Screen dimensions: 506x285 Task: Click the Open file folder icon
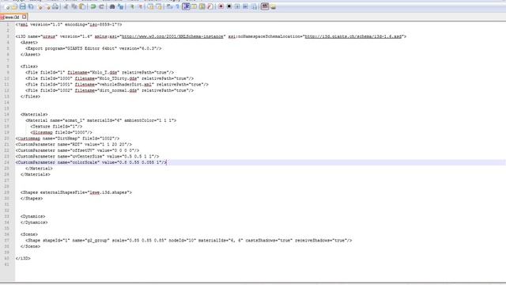[x=14, y=7]
